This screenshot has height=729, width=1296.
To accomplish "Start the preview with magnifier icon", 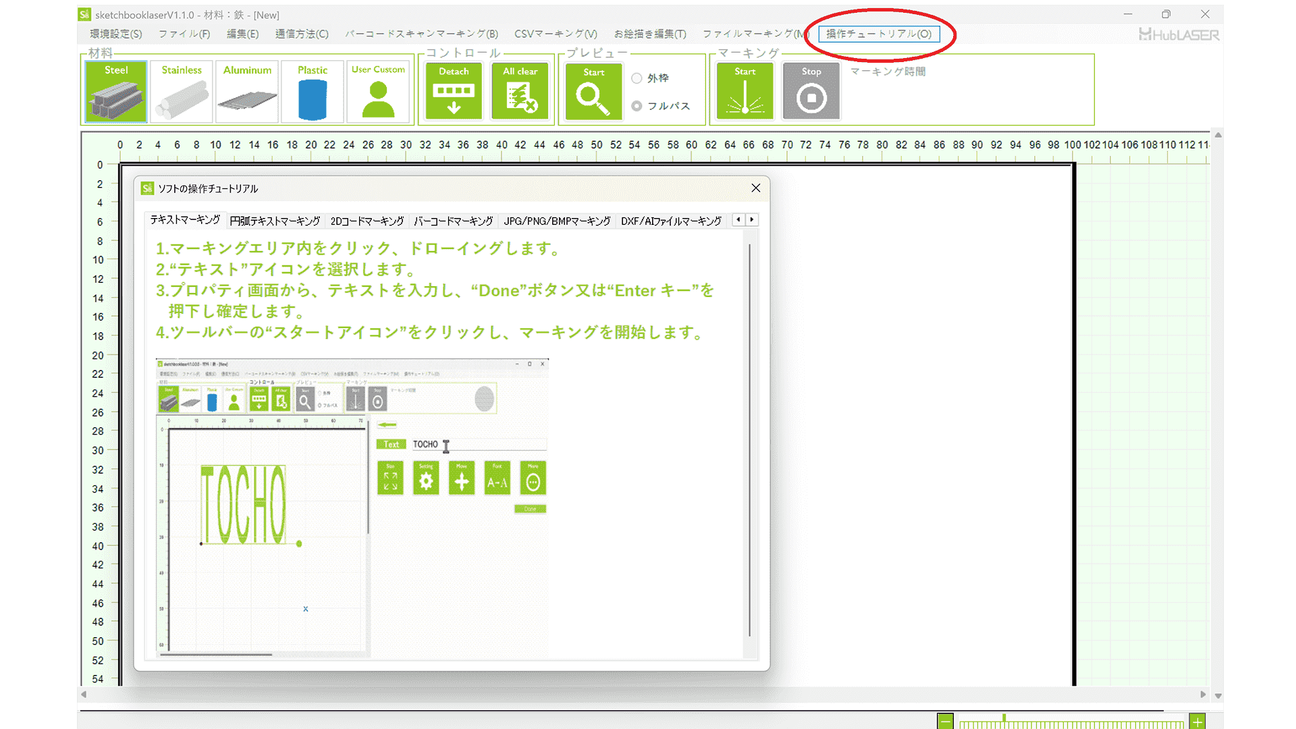I will [593, 92].
